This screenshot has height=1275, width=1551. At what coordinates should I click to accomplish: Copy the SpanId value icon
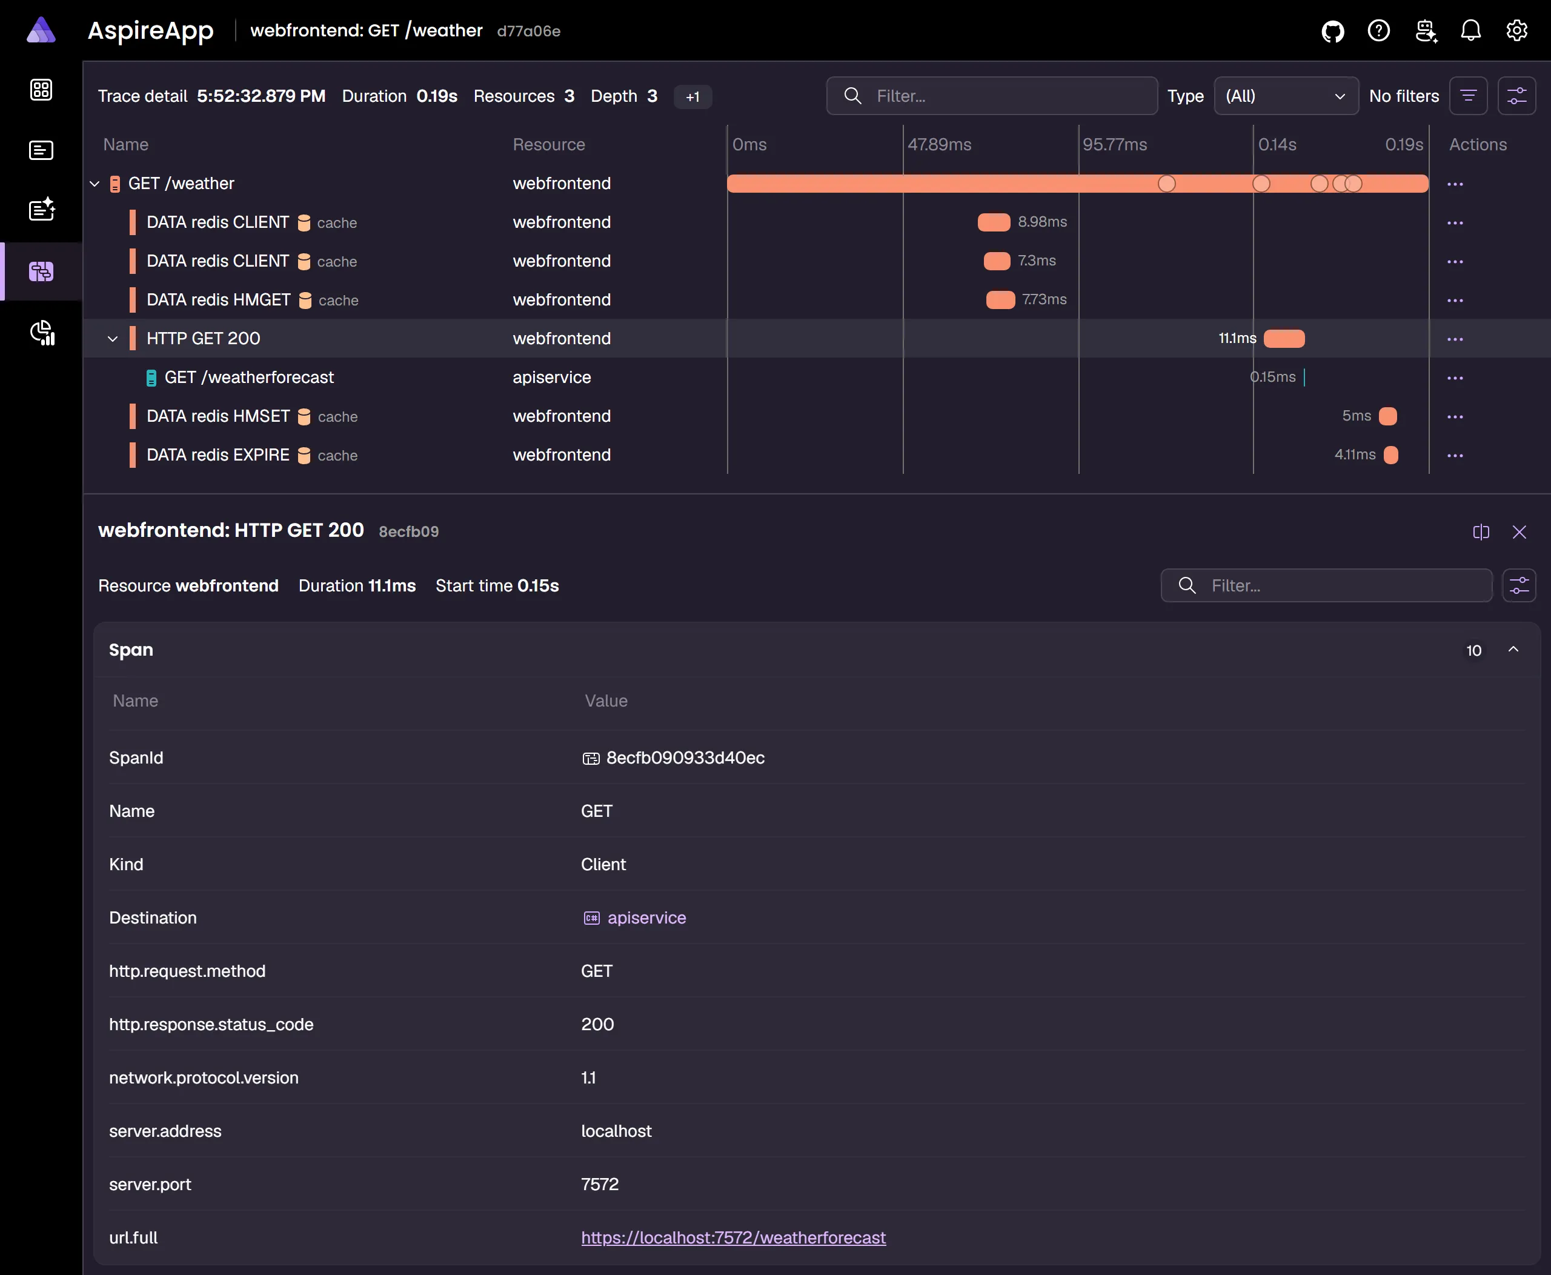point(591,759)
